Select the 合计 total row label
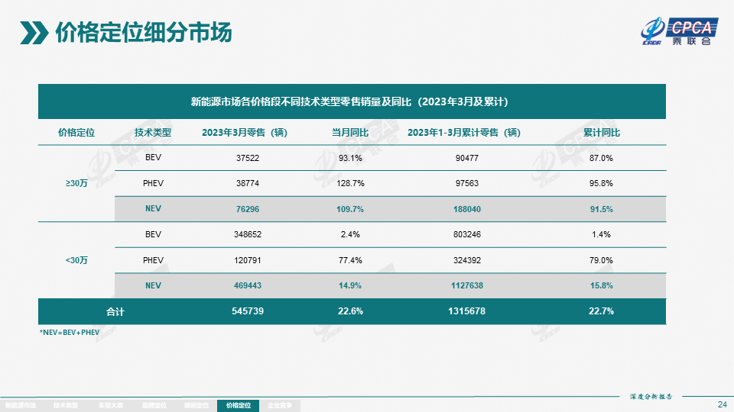Image resolution: width=734 pixels, height=412 pixels. point(115,311)
